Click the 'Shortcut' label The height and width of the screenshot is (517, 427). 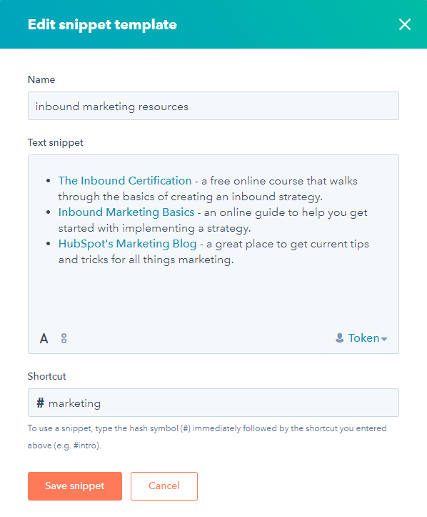[x=46, y=377]
